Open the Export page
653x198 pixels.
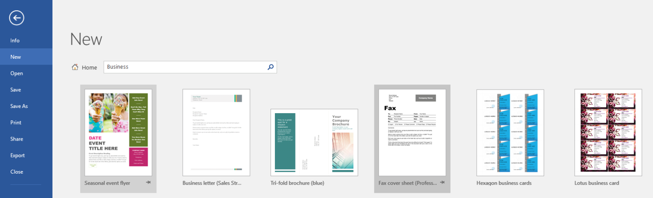pos(26,155)
